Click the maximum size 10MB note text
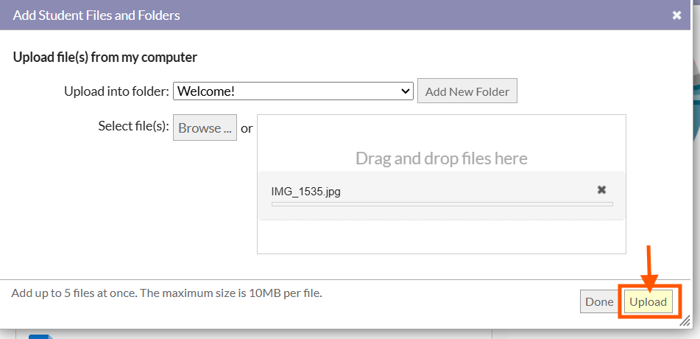Image resolution: width=700 pixels, height=339 pixels. (x=167, y=293)
